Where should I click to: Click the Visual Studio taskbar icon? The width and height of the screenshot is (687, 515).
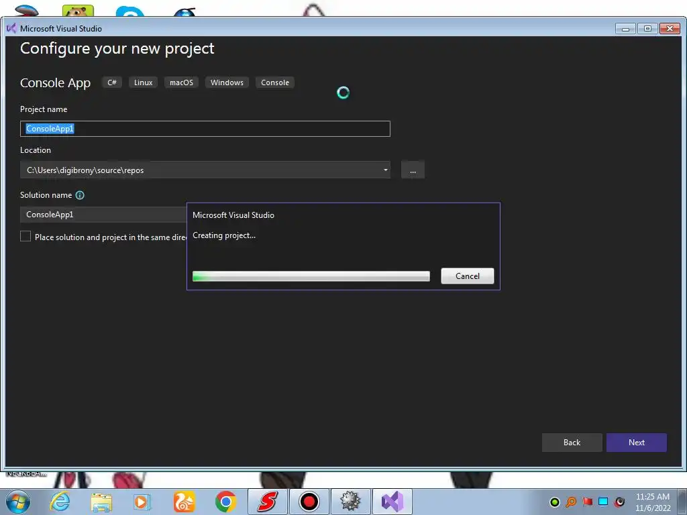tap(392, 502)
